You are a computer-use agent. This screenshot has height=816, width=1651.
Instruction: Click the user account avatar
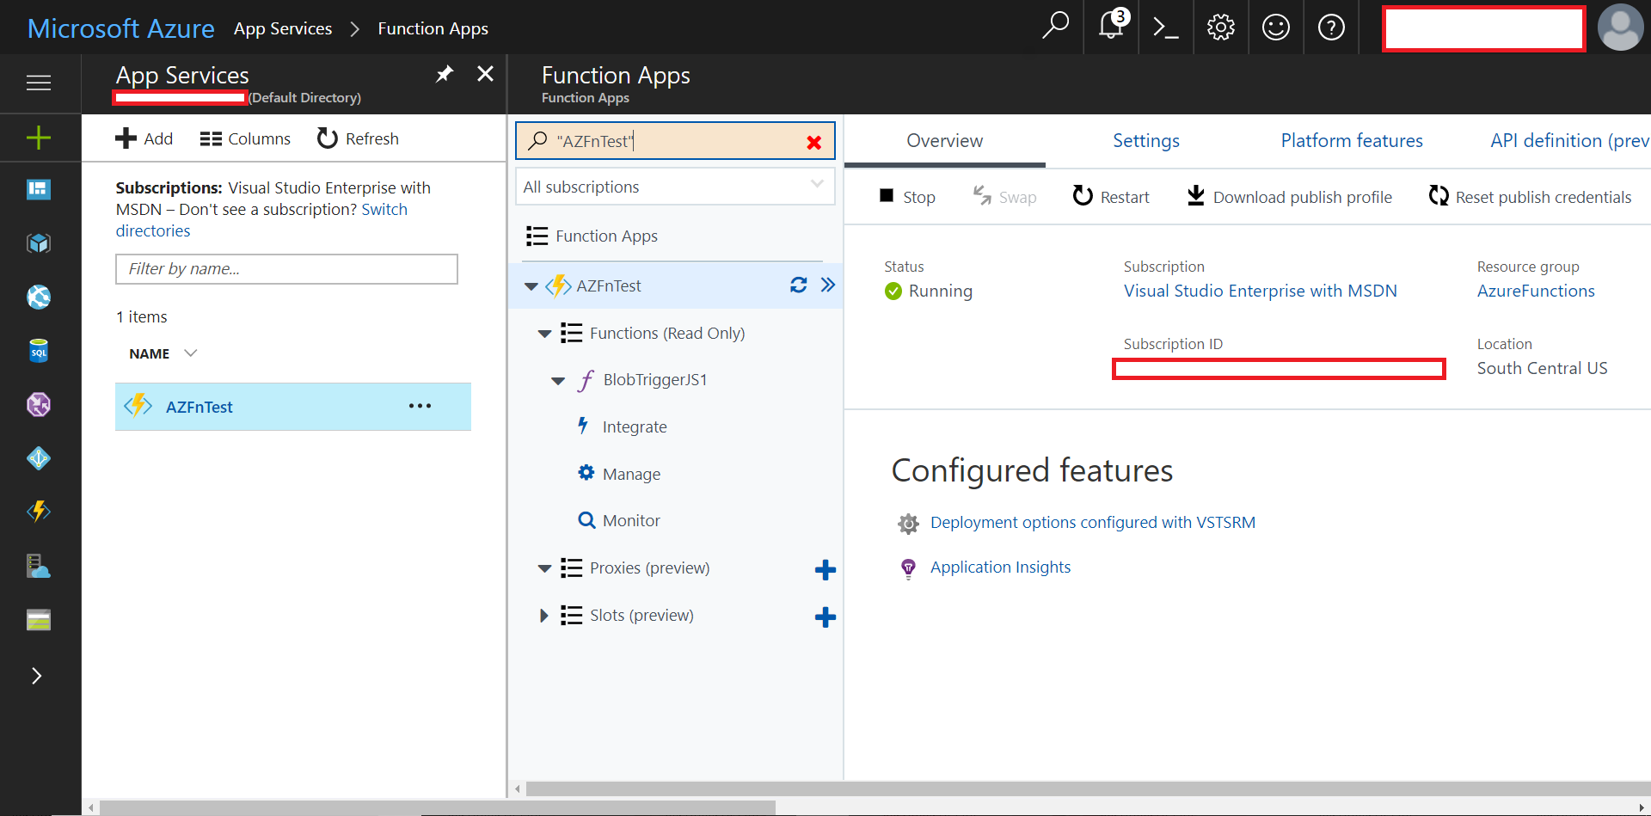click(x=1620, y=28)
